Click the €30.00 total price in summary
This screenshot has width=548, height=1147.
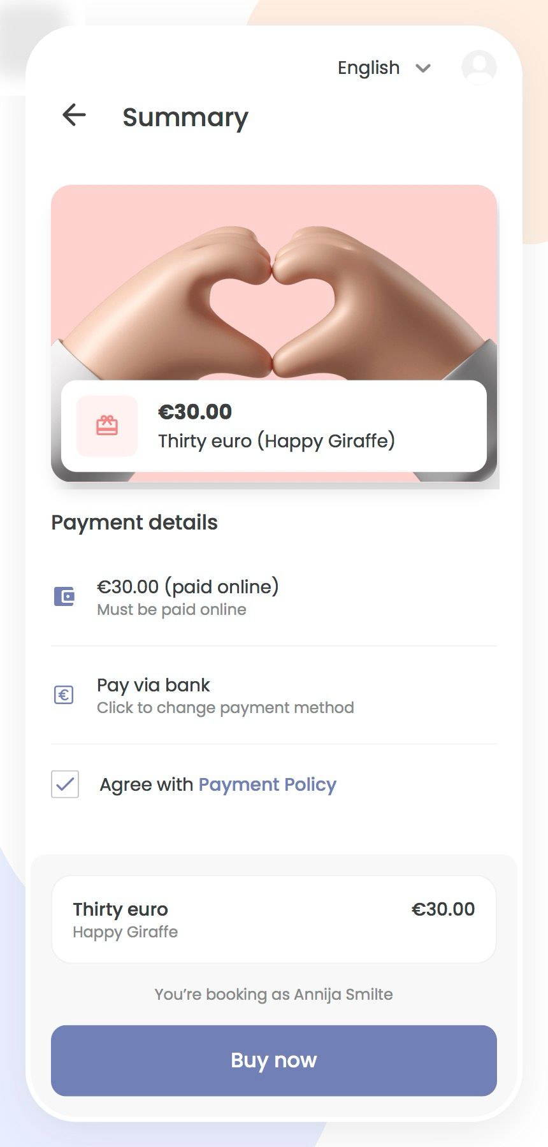tap(443, 909)
